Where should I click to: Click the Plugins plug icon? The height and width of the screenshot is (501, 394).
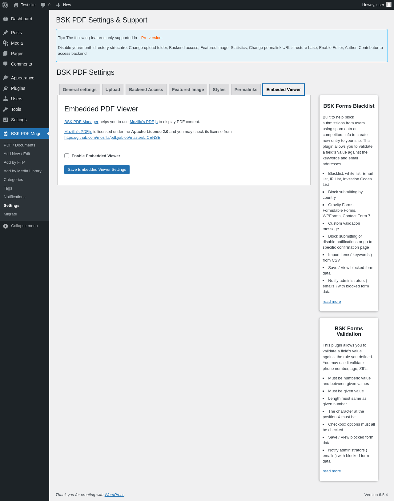6,88
